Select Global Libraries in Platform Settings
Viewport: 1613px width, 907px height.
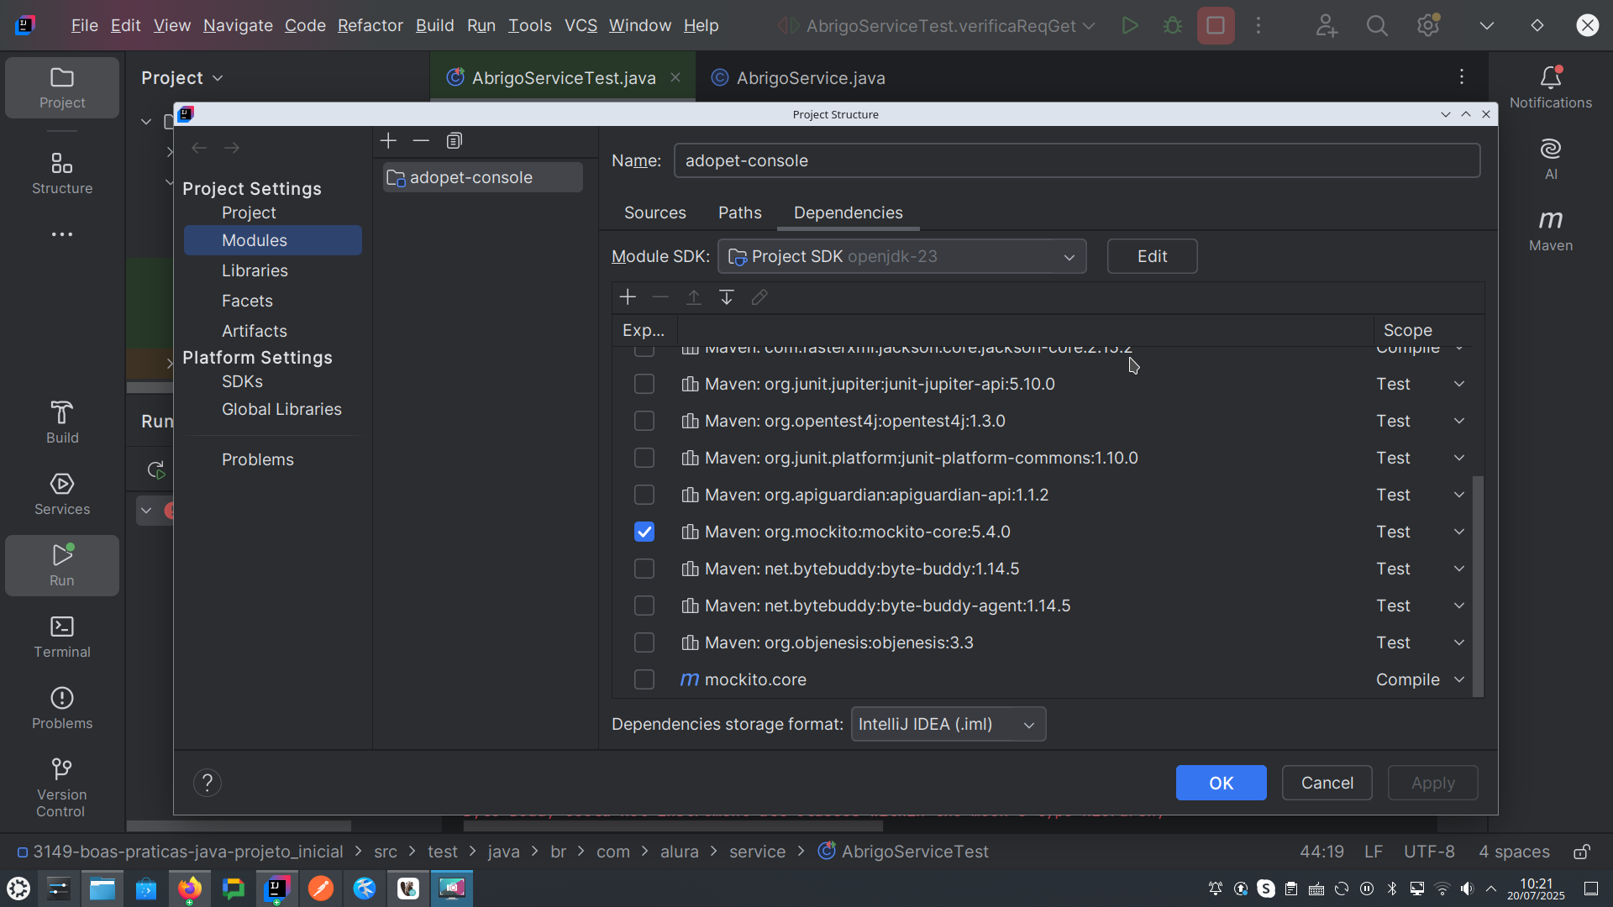(281, 409)
